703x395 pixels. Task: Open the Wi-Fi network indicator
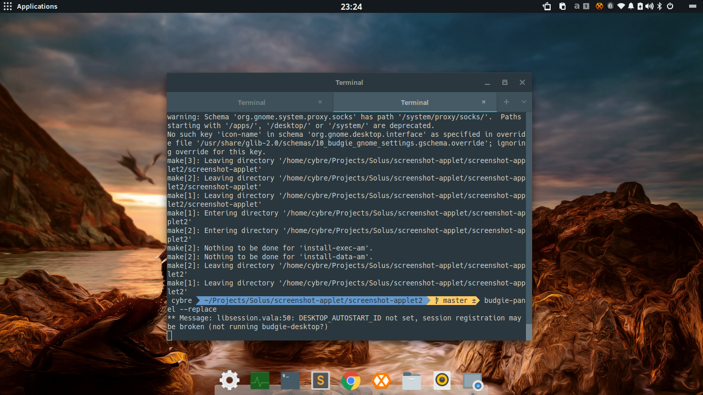tap(621, 6)
